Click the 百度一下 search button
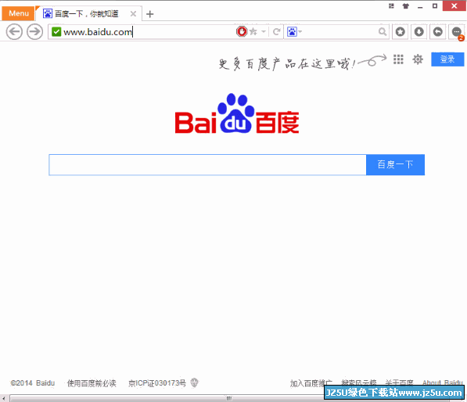 [395, 165]
